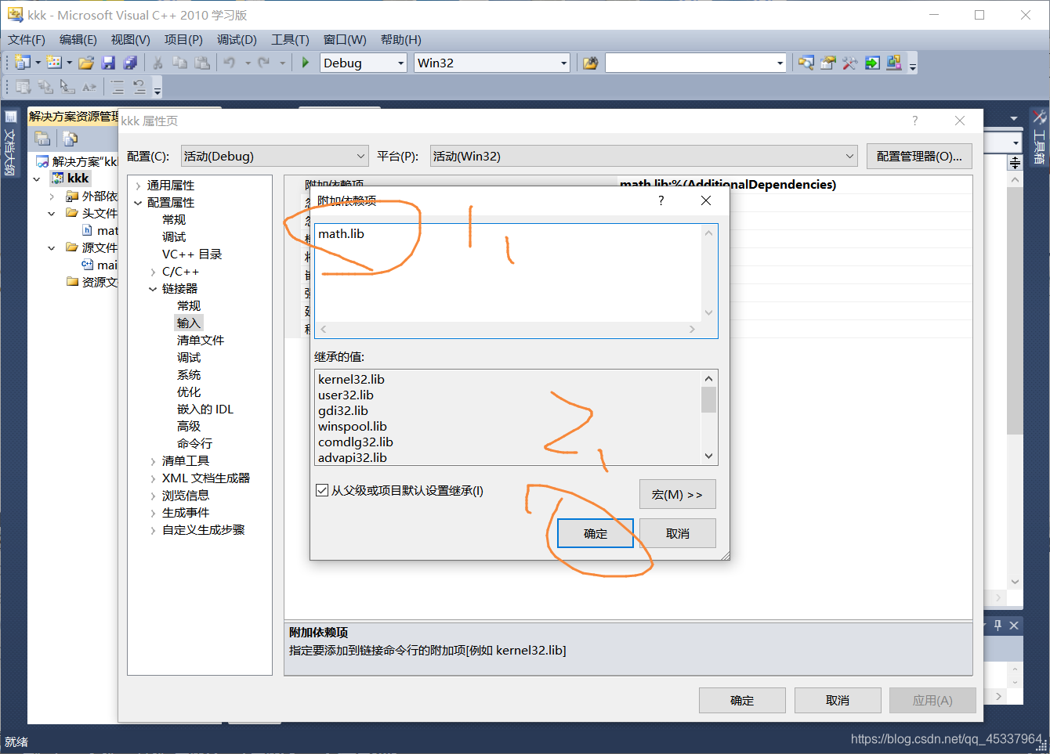This screenshot has width=1050, height=754.
Task: Open the Platform 活动(Win32) dropdown
Action: pyautogui.click(x=643, y=156)
